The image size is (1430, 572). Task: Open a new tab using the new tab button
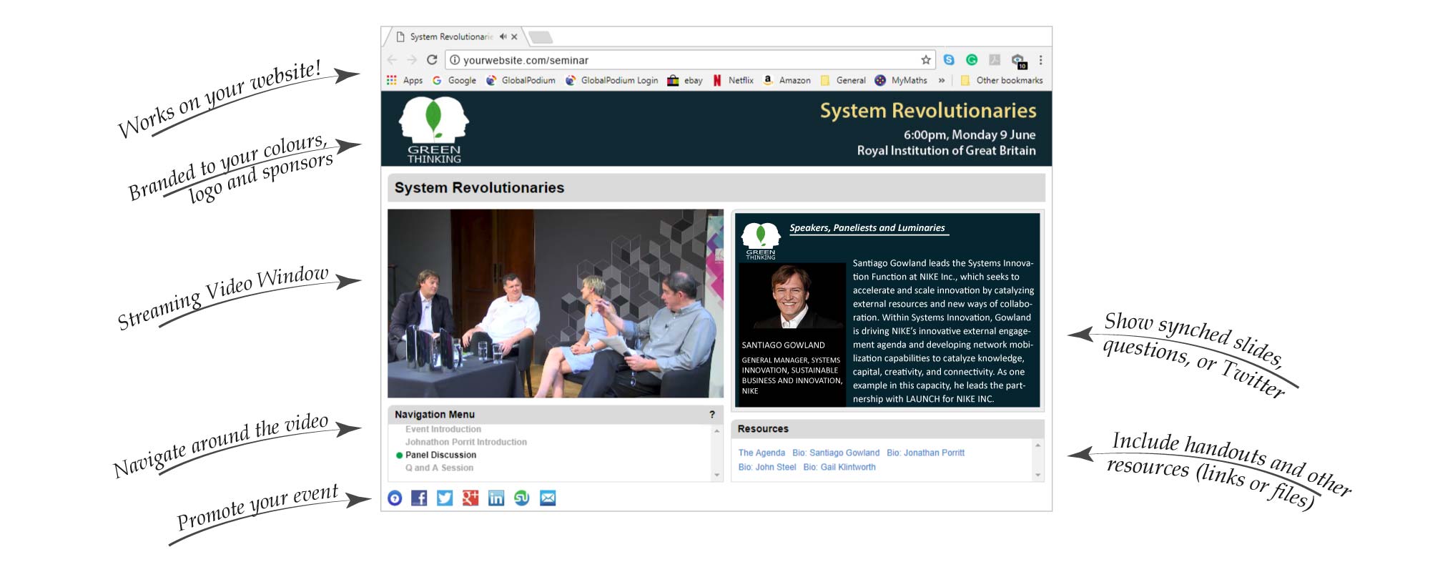[x=541, y=36]
